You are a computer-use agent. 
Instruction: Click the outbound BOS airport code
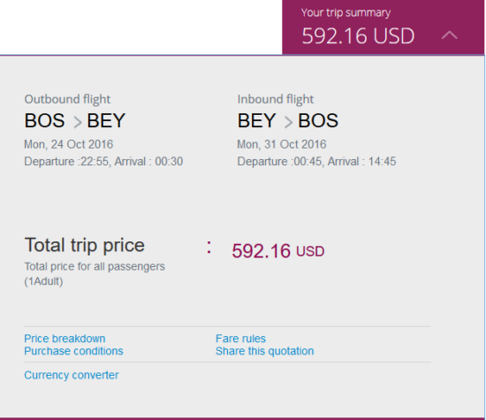tap(45, 120)
